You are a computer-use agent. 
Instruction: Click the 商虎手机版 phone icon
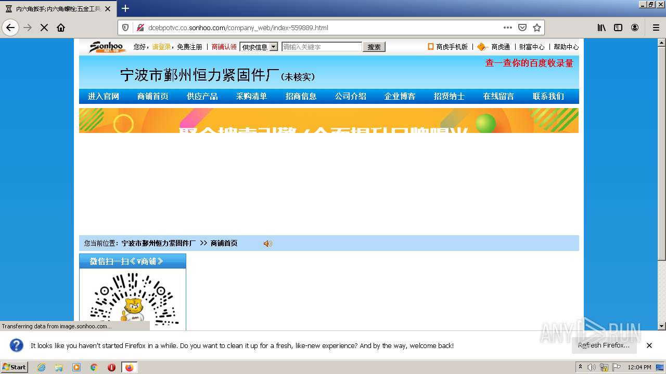[x=430, y=47]
